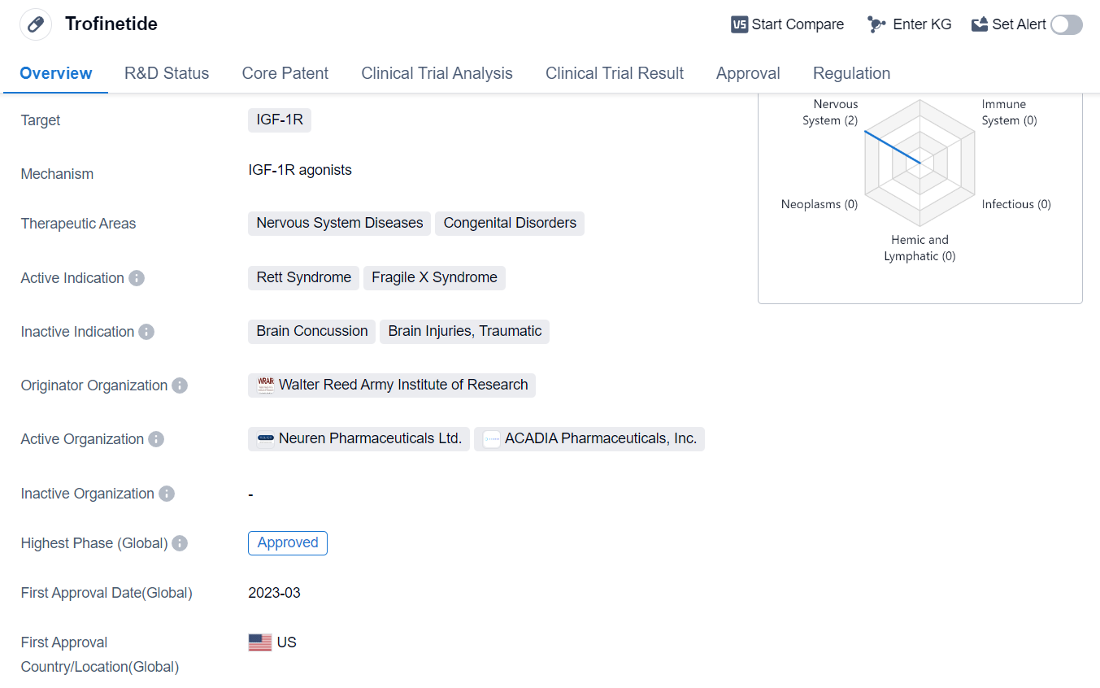The height and width of the screenshot is (688, 1100).
Task: Click the IGF-1R target tag
Action: (x=280, y=120)
